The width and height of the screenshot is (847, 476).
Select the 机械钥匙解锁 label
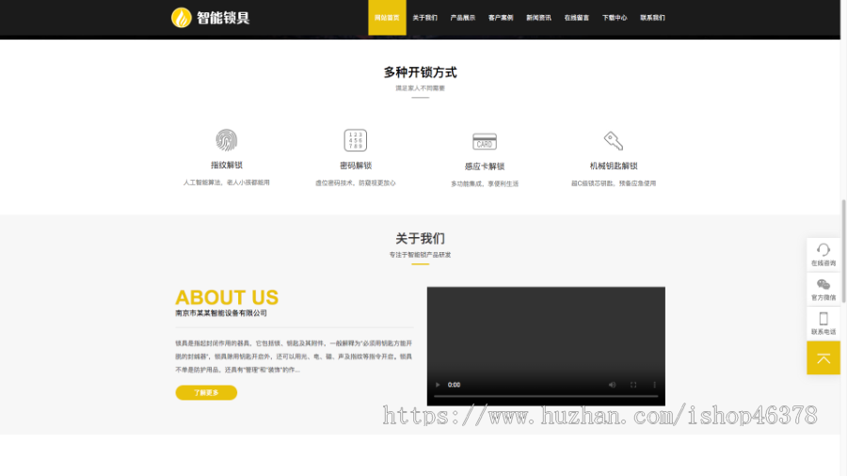(x=614, y=166)
